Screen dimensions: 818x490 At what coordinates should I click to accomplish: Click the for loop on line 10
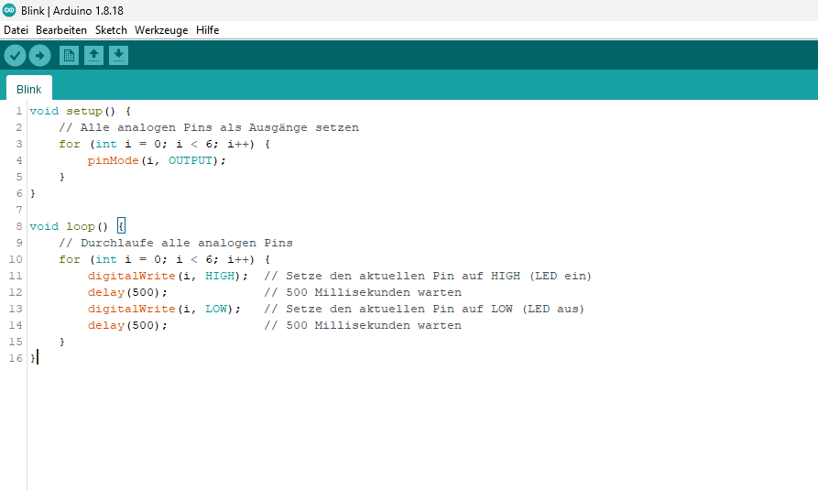(164, 259)
